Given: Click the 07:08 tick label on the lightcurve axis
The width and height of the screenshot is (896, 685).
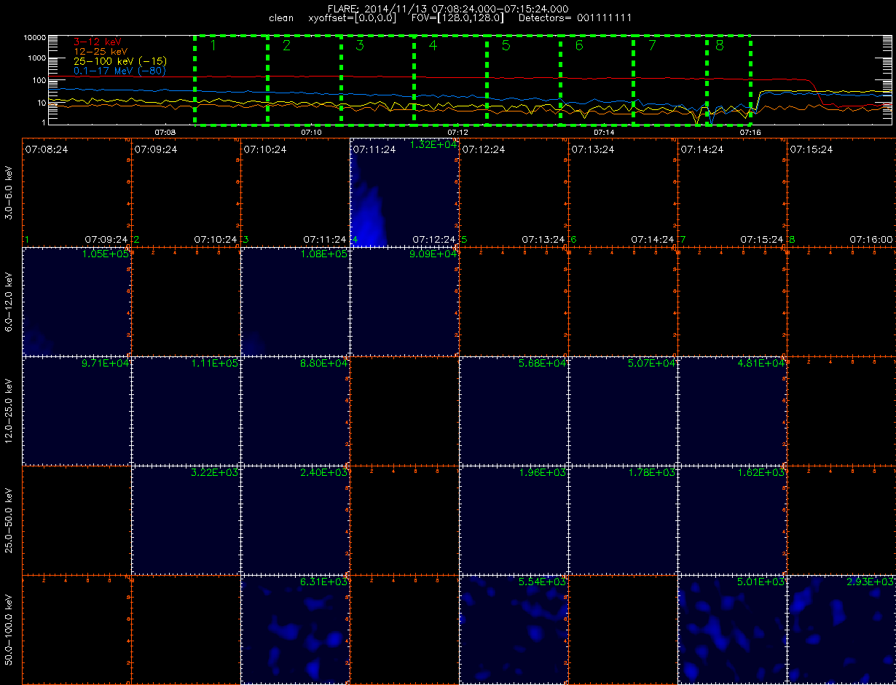Looking at the screenshot, I should click(x=165, y=132).
